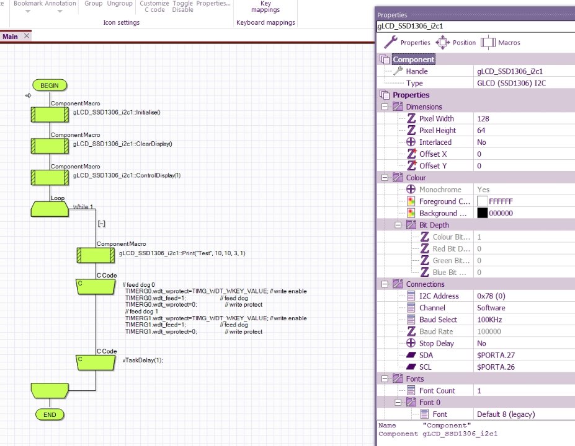Click the Key mappings button
The image size is (575, 446).
[x=265, y=7]
